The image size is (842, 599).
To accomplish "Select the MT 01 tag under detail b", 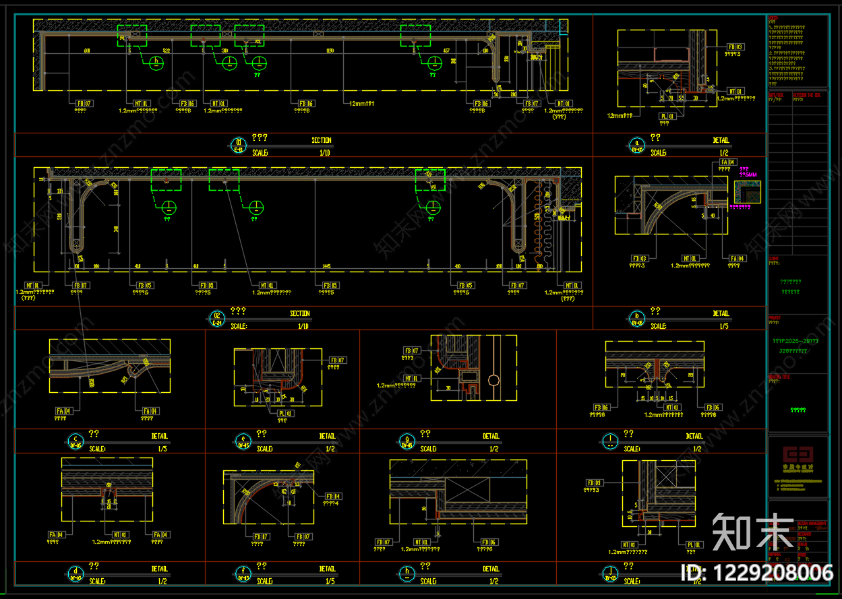I will click(690, 258).
